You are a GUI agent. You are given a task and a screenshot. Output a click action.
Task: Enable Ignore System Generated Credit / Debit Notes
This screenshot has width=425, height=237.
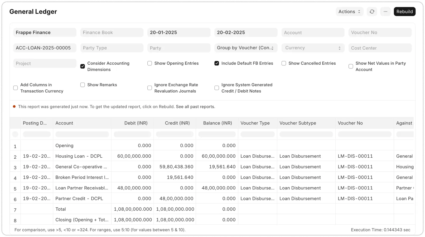[x=216, y=88]
